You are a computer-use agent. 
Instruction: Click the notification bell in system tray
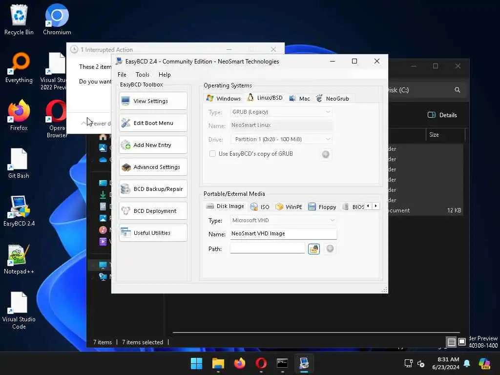[467, 363]
